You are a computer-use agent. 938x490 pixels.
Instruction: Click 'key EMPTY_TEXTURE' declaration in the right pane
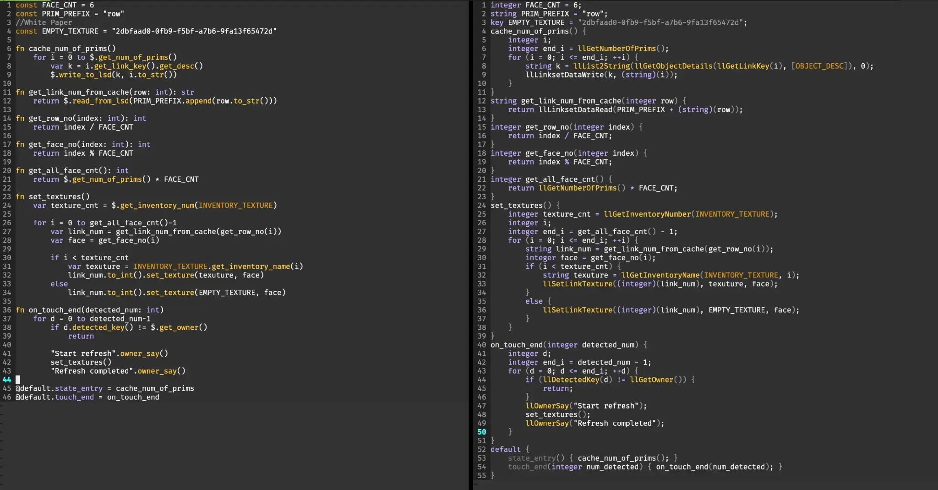528,22
